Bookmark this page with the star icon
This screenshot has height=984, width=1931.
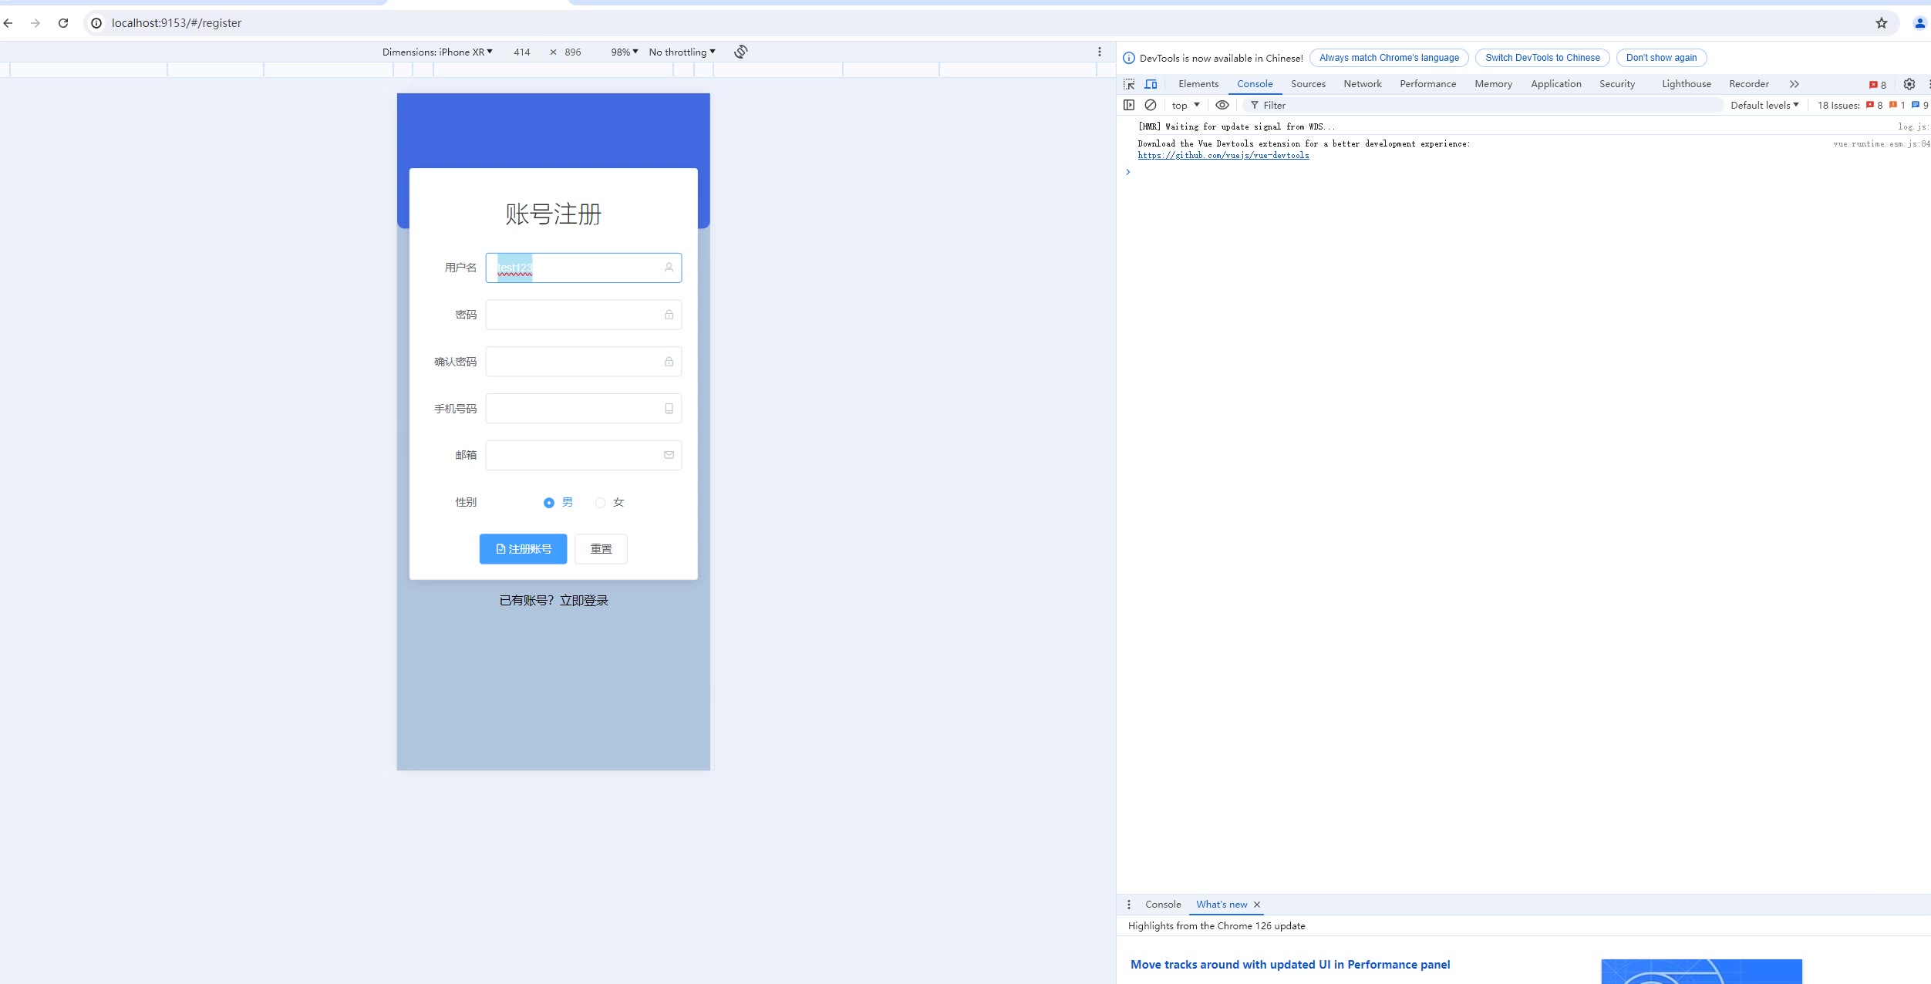[x=1881, y=23]
